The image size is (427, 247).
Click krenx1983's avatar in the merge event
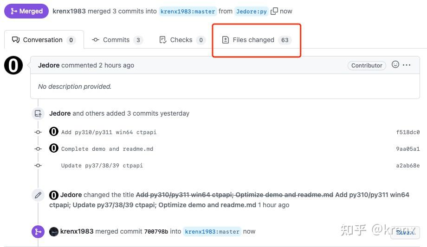(54, 232)
